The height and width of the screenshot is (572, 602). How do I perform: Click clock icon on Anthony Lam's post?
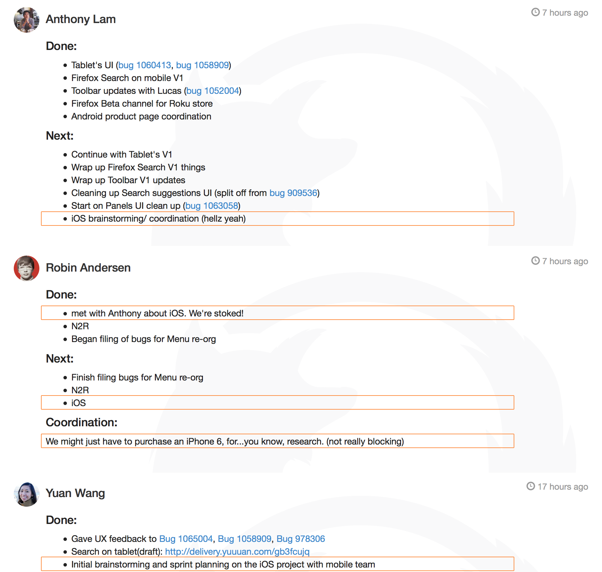pyautogui.click(x=535, y=12)
